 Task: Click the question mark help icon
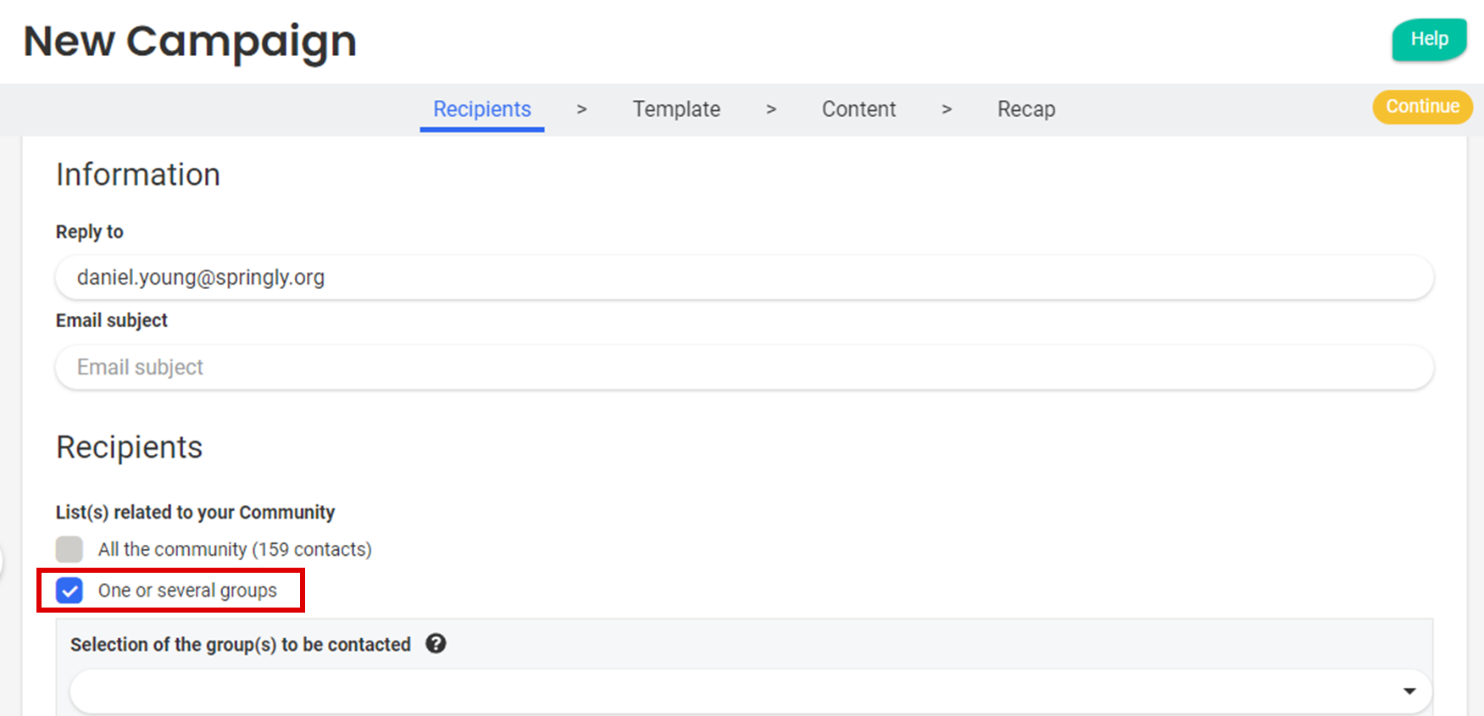[436, 644]
